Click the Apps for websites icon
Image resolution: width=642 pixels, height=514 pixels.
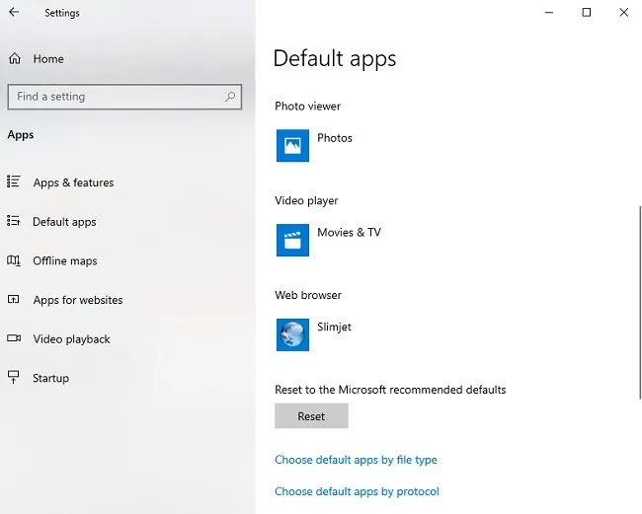(14, 300)
